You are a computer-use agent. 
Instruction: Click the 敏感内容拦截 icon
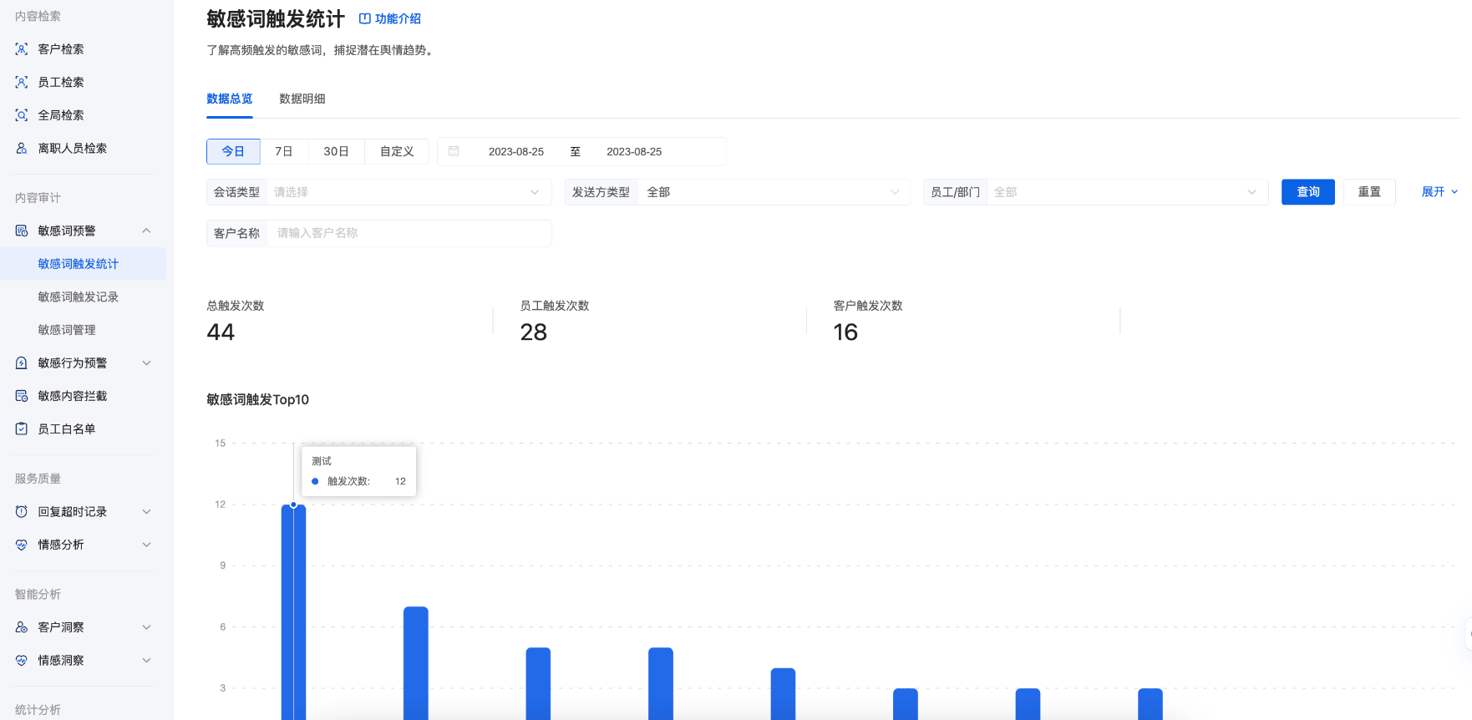(x=22, y=396)
